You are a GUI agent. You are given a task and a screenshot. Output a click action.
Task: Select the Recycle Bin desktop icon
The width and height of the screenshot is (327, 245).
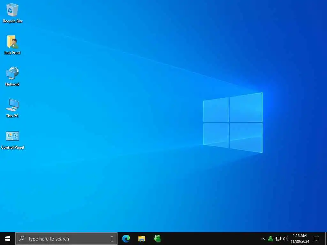pos(12,13)
